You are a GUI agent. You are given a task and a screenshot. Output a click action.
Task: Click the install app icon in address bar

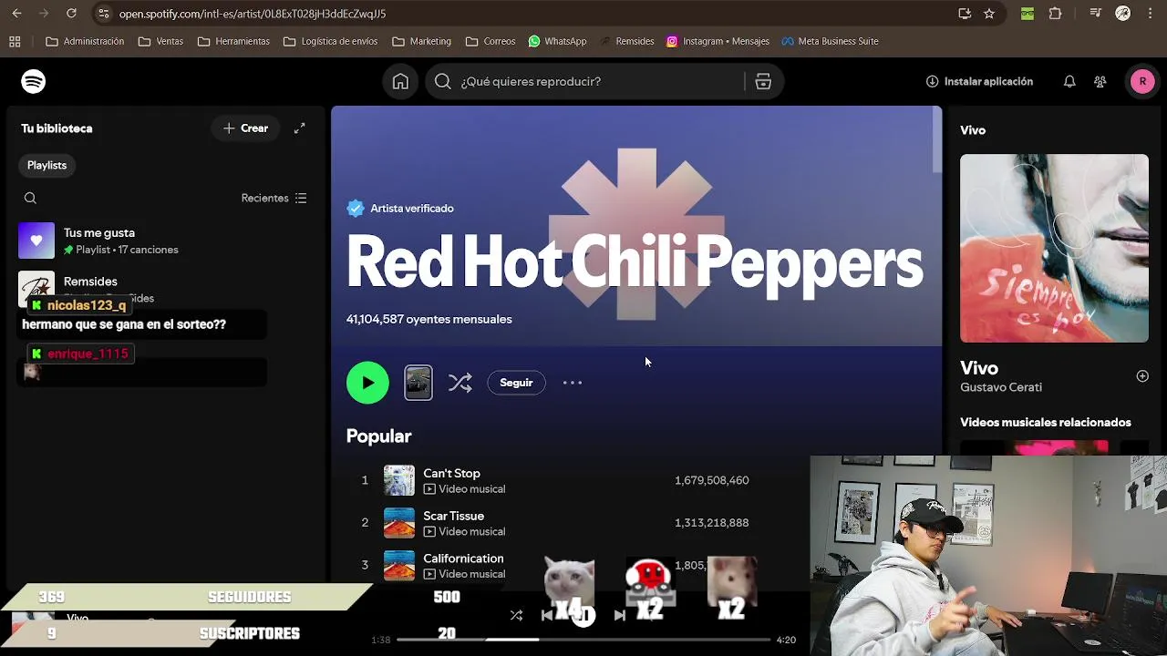(965, 14)
